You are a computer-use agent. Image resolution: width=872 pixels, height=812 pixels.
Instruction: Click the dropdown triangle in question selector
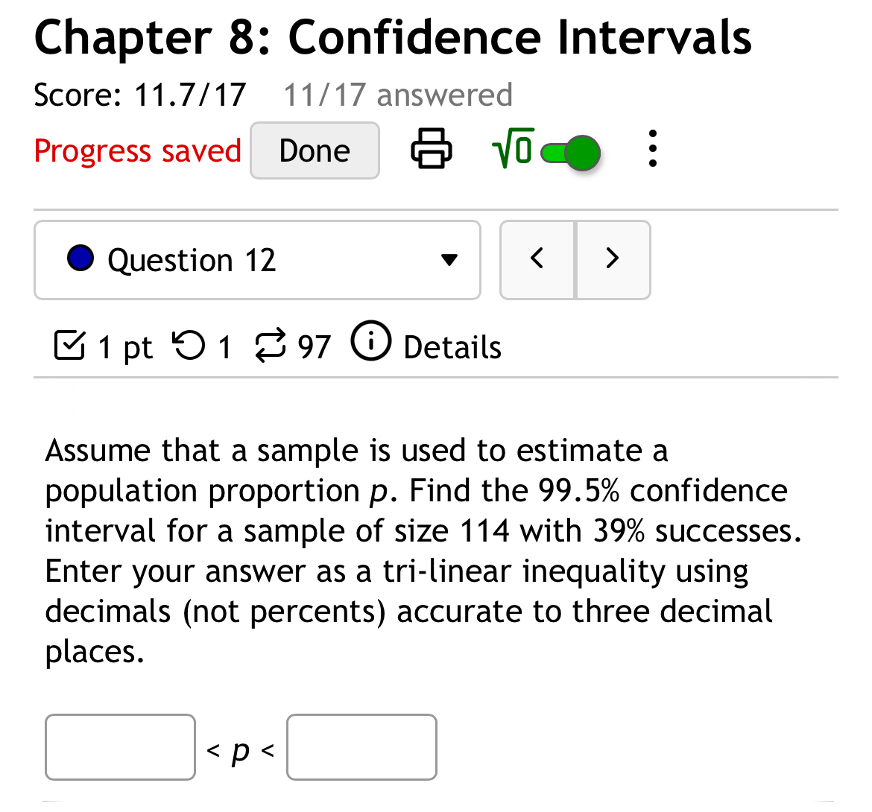tap(449, 260)
